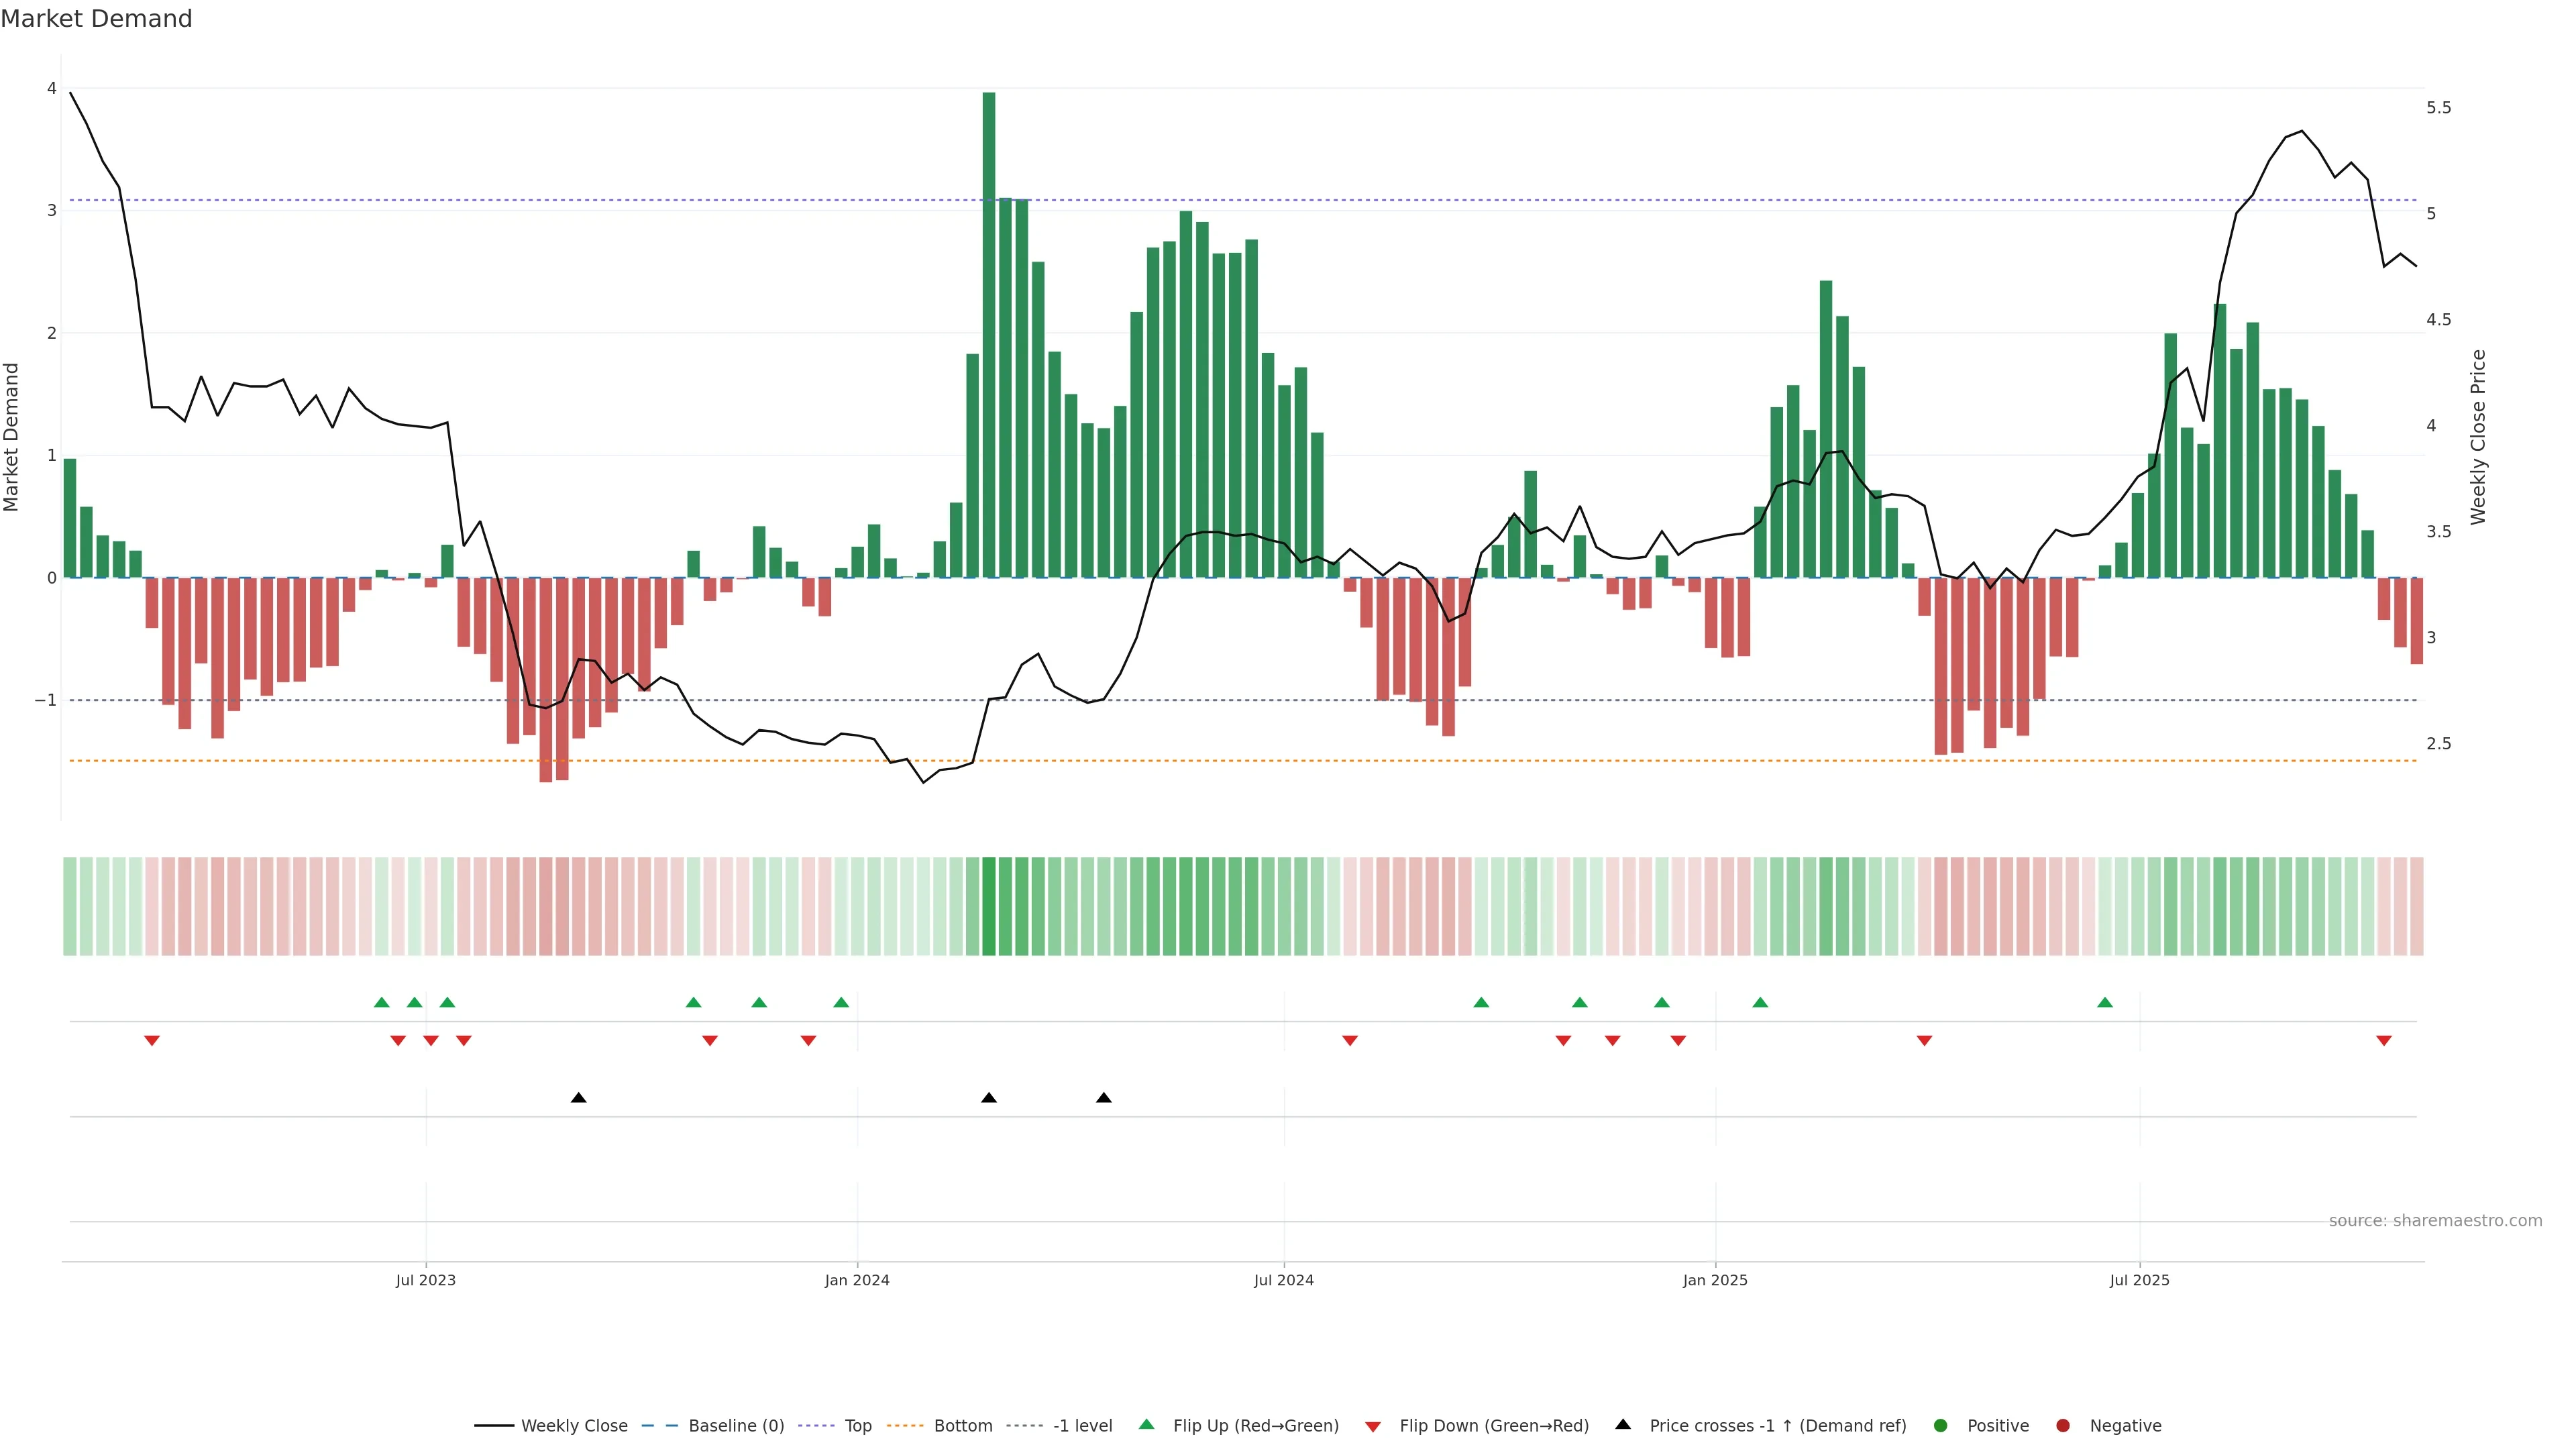Click green Flip Up triangle legend icon
This screenshot has width=2576, height=1449.
(1147, 1425)
